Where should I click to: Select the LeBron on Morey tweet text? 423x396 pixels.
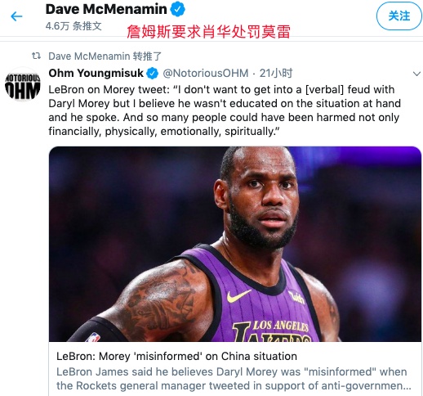(x=225, y=110)
